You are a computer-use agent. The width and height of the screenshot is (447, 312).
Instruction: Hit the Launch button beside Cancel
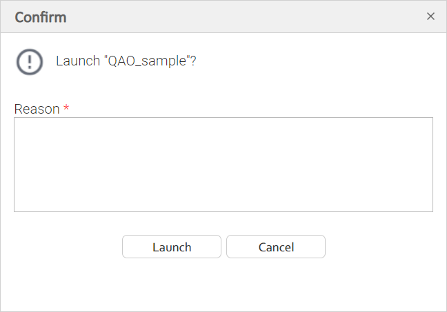point(172,247)
